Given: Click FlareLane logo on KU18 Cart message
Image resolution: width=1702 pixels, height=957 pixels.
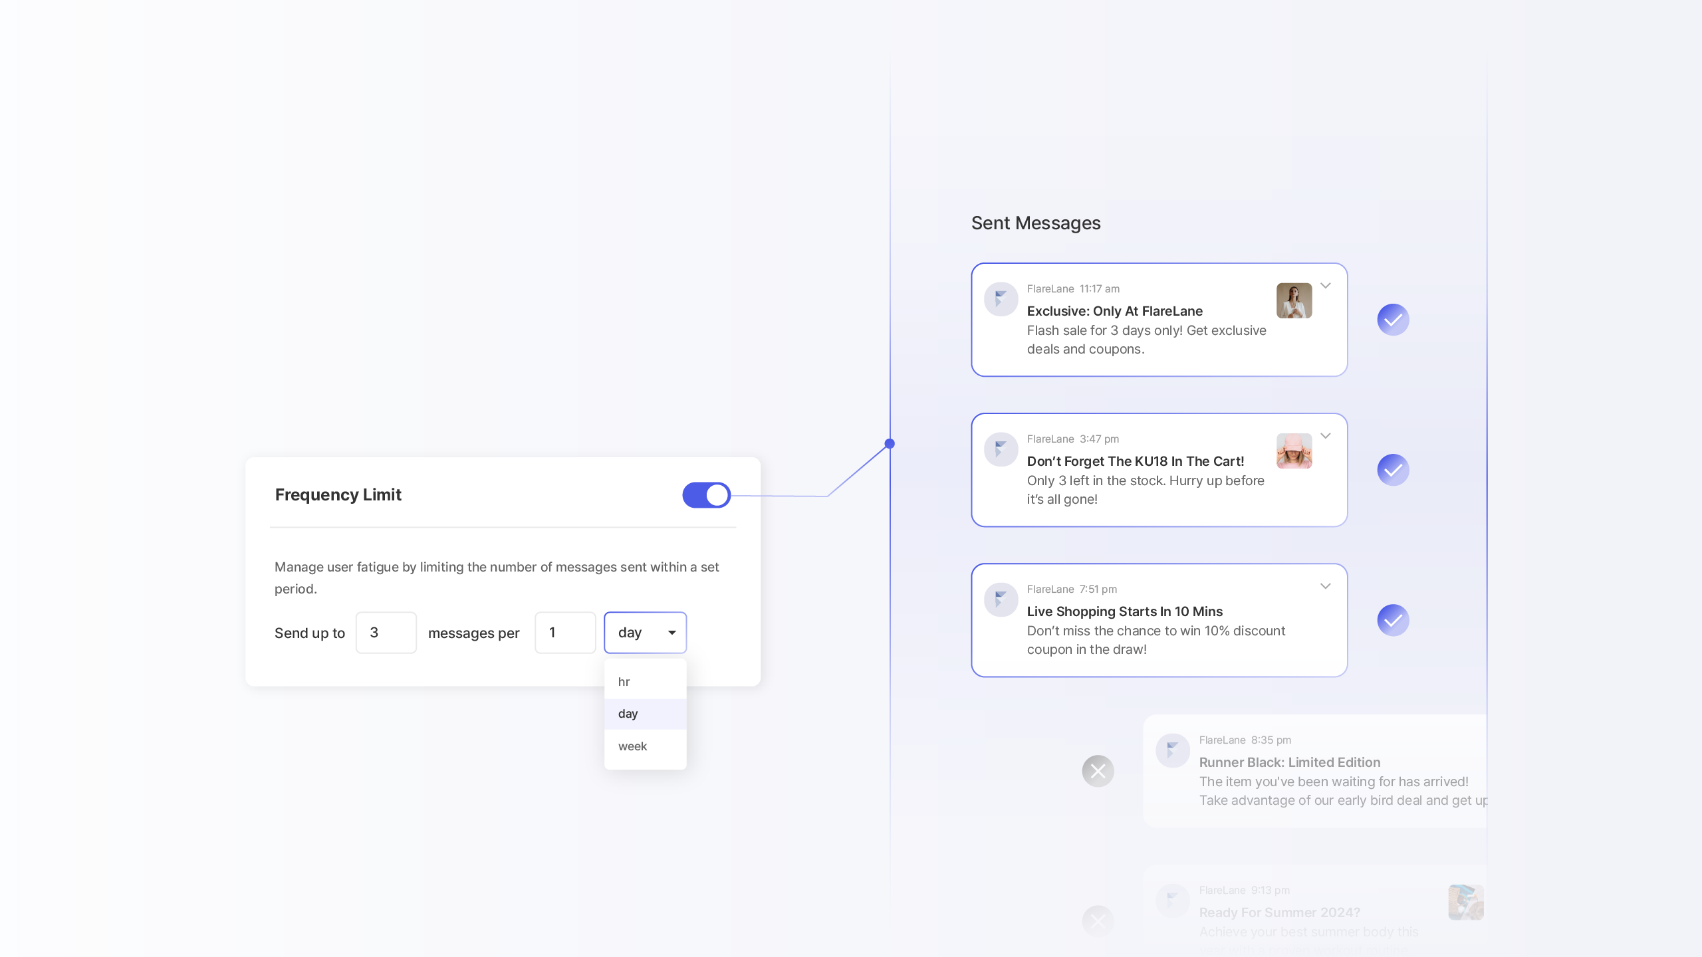Looking at the screenshot, I should click(1001, 450).
